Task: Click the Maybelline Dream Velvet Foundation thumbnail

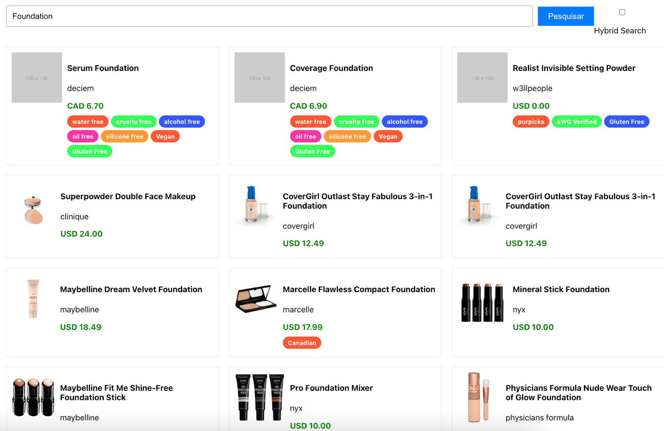Action: tap(33, 299)
